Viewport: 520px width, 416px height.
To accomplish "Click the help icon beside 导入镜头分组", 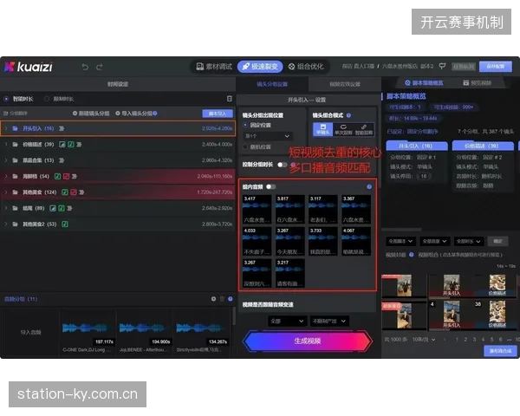I will coord(155,114).
